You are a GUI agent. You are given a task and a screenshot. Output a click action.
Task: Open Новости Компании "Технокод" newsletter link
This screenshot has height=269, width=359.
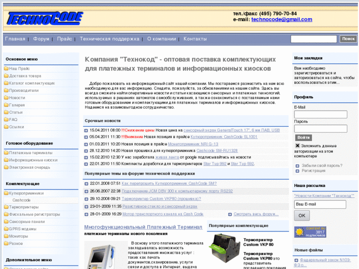pyautogui.click(x=324, y=196)
